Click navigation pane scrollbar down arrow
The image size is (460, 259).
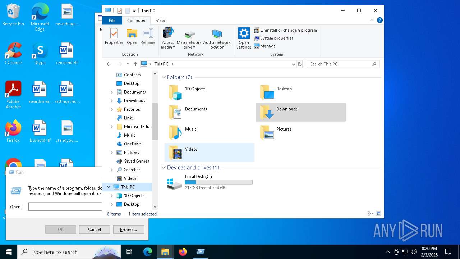tap(155, 207)
